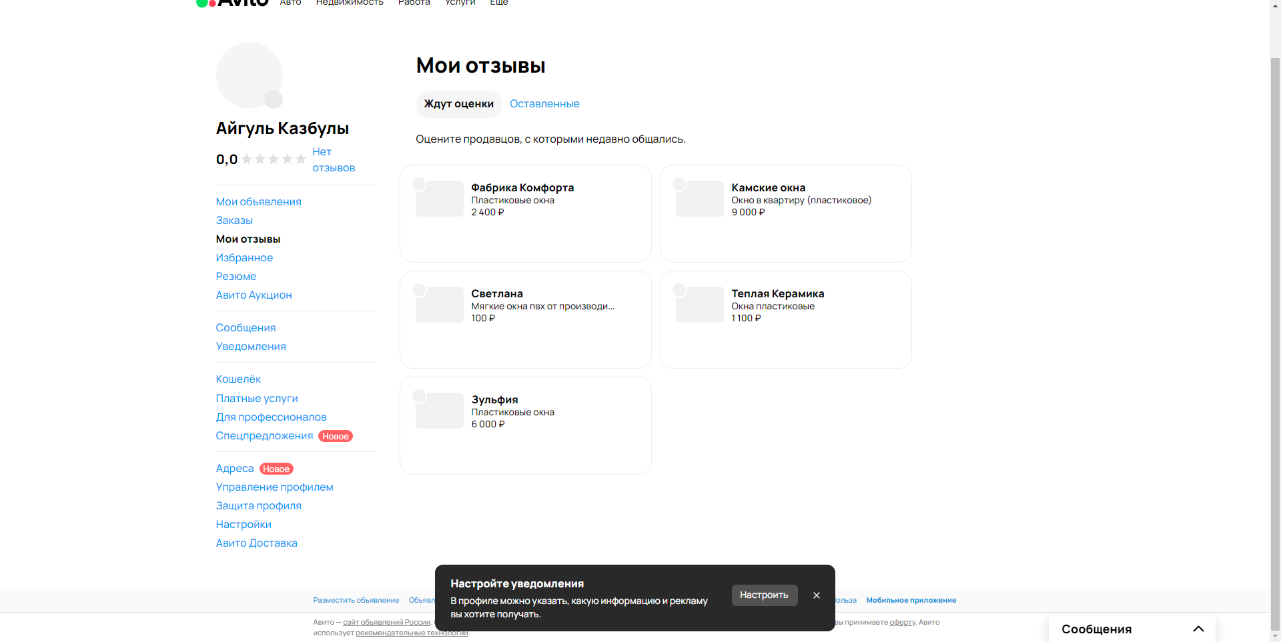
Task: Open Авито Аукцион in sidebar
Action: click(254, 295)
